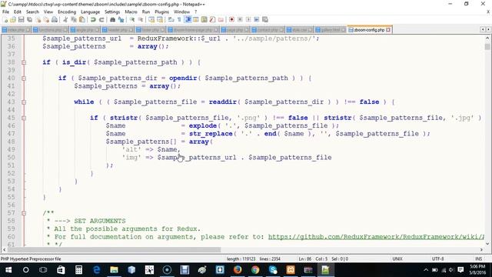492x277 pixels.
Task: Click the UNIX line-ending status bar field
Action: [x=397, y=259]
